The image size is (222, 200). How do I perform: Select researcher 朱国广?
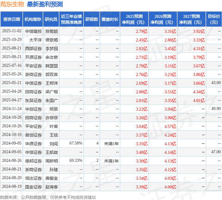click(51, 100)
